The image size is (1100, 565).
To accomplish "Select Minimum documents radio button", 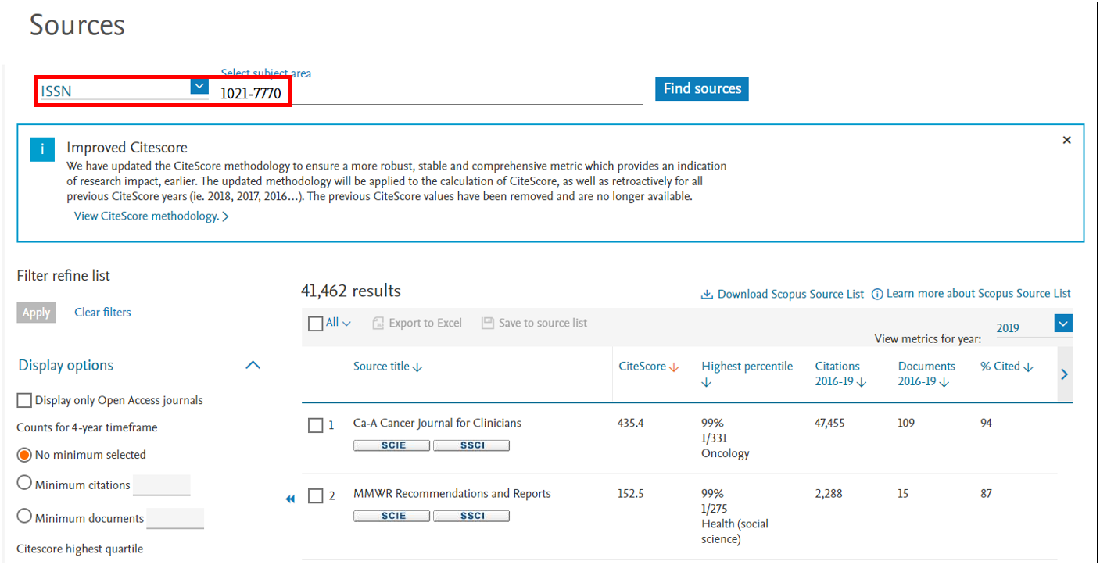I will pos(24,517).
